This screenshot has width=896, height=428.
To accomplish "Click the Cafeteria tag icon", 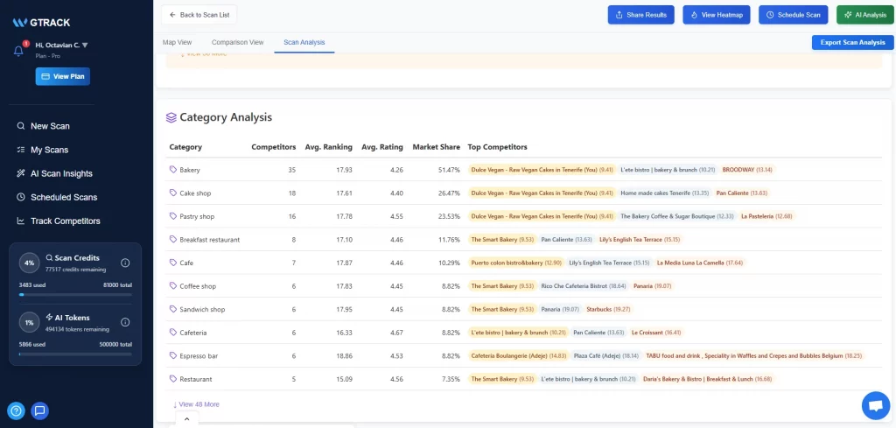I will [173, 333].
